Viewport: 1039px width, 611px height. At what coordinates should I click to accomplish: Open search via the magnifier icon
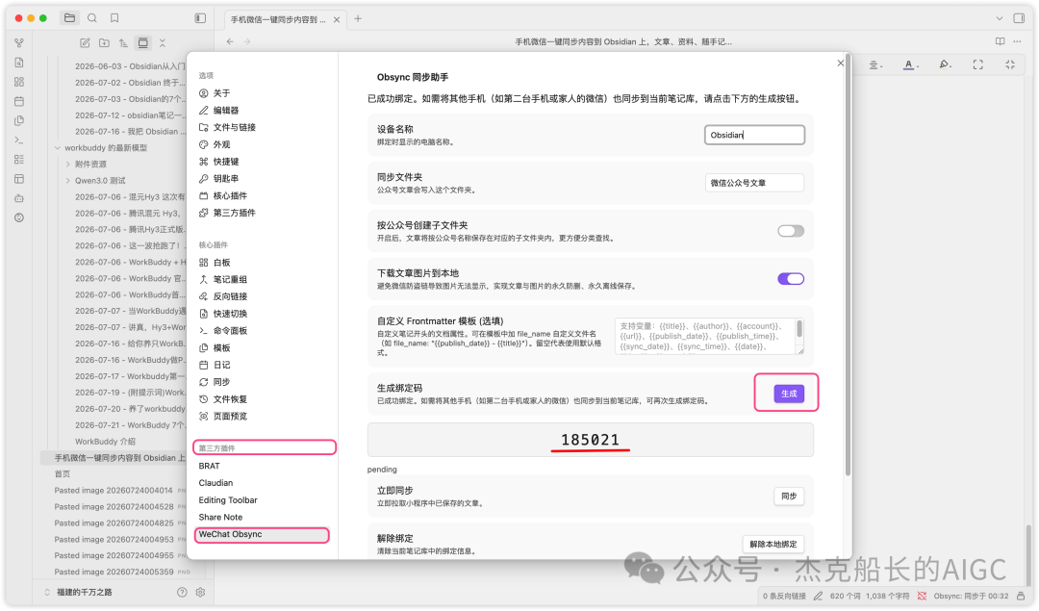tap(92, 18)
